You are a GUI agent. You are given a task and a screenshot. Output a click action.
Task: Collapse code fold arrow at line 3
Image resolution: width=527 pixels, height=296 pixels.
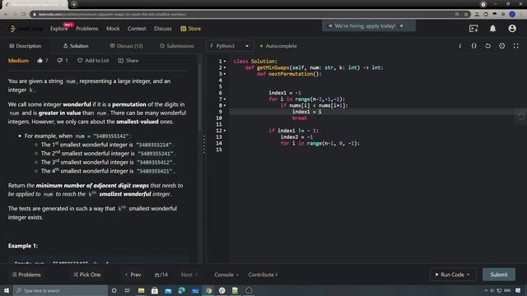point(225,74)
